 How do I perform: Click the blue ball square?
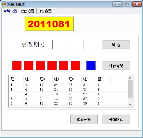[91, 66]
